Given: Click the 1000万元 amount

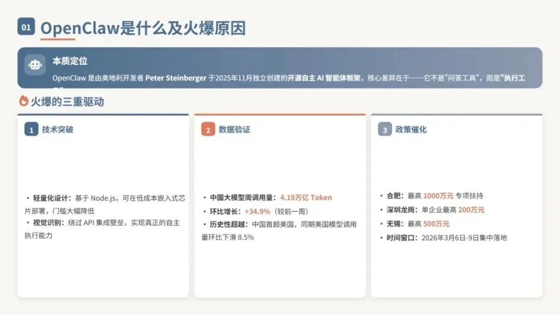Looking at the screenshot, I should (438, 196).
